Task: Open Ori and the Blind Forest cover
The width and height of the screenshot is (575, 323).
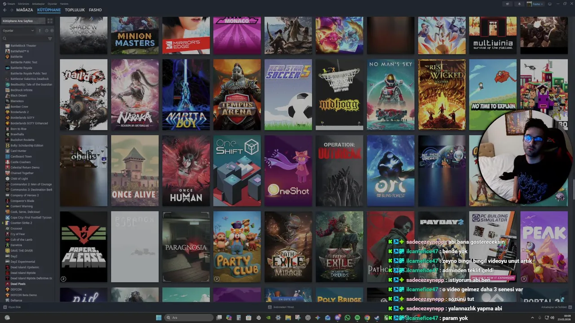Action: coord(391,171)
